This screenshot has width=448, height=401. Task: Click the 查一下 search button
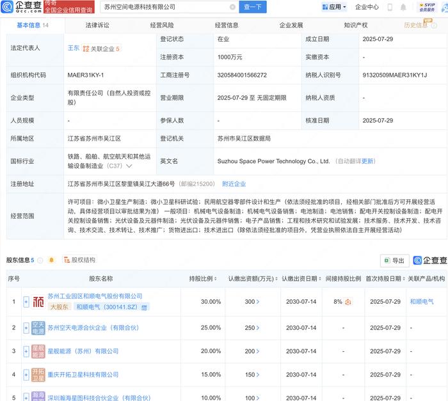[253, 7]
